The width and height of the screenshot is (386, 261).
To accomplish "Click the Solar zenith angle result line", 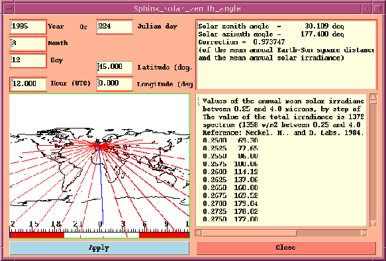I will (271, 26).
